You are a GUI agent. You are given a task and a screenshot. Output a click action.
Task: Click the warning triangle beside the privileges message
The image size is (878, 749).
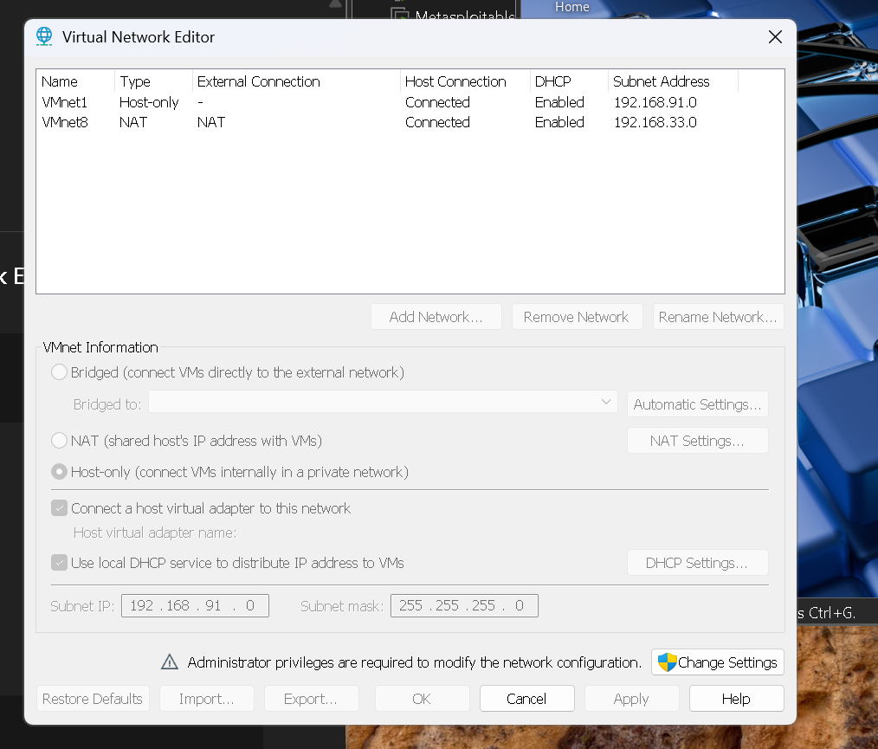point(169,662)
